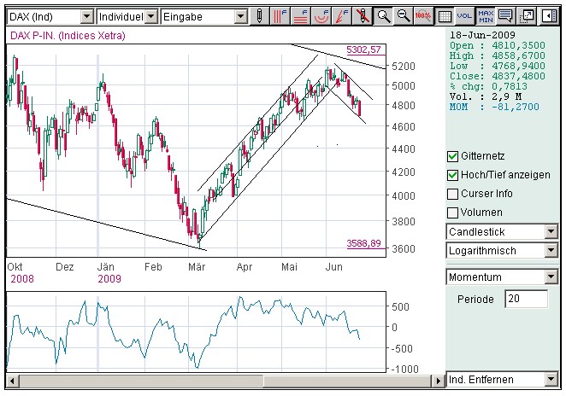The height and width of the screenshot is (396, 566).
Task: Click the 3588,89 low value label
Action: 363,243
